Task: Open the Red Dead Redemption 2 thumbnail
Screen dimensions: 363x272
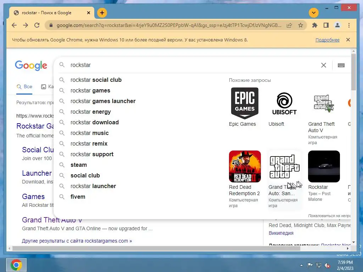Action: [x=245, y=166]
